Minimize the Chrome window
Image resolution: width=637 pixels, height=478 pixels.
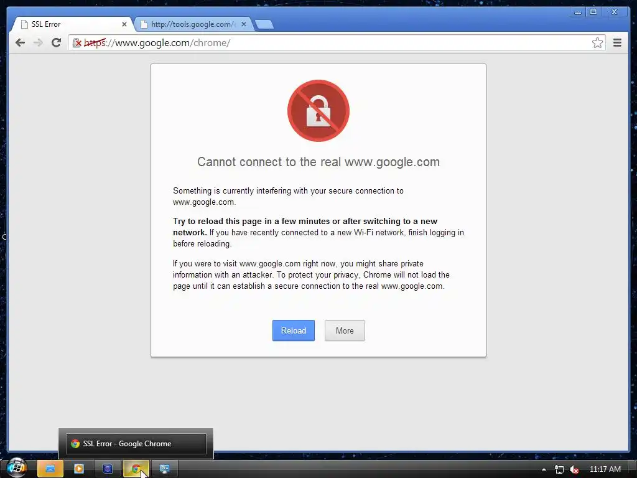pos(577,12)
